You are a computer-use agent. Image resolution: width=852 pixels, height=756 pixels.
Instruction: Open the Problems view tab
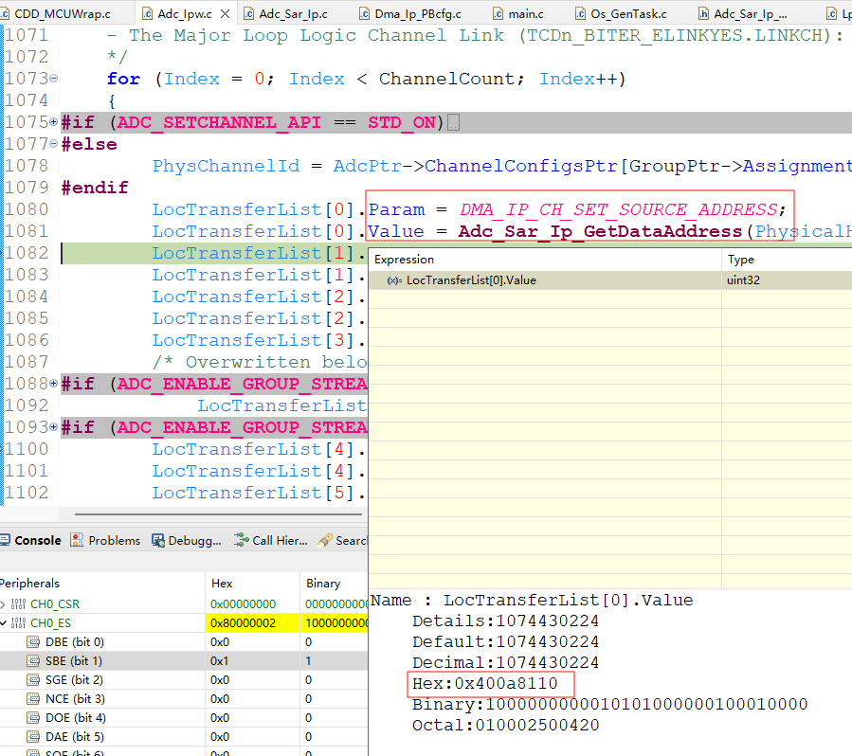click(105, 540)
